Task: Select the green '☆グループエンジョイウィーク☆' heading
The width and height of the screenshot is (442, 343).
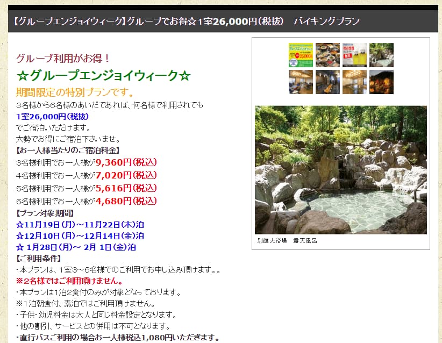Action: coord(103,75)
